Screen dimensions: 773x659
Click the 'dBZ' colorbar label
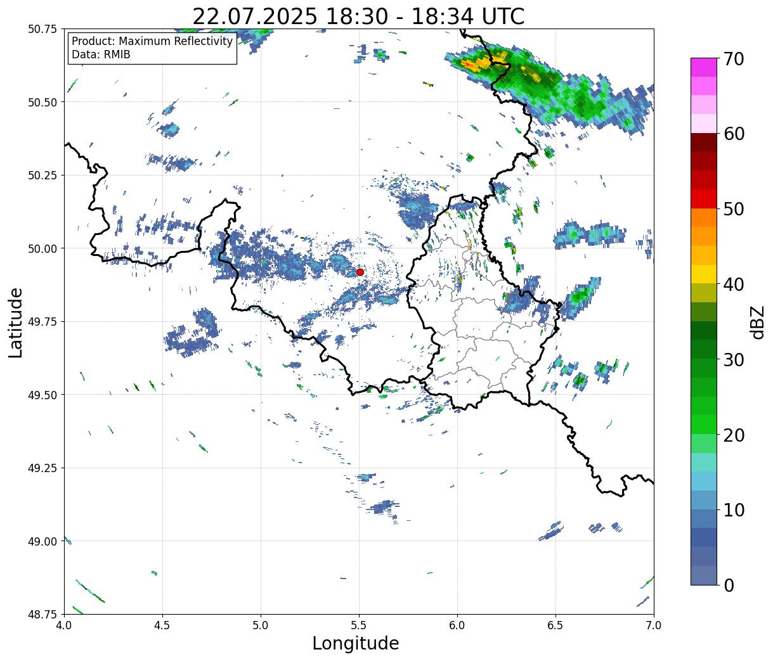pyautogui.click(x=757, y=322)
